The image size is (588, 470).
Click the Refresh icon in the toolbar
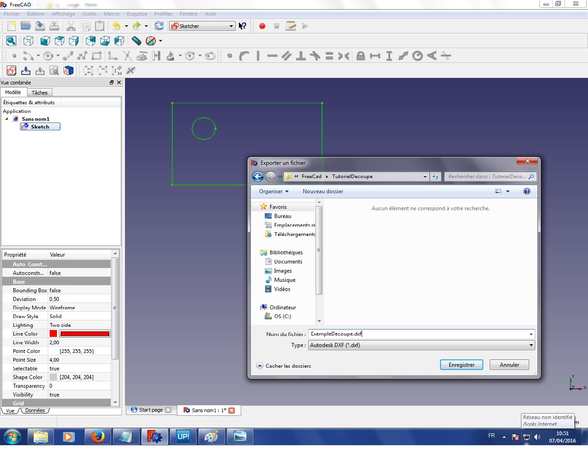[x=159, y=26]
